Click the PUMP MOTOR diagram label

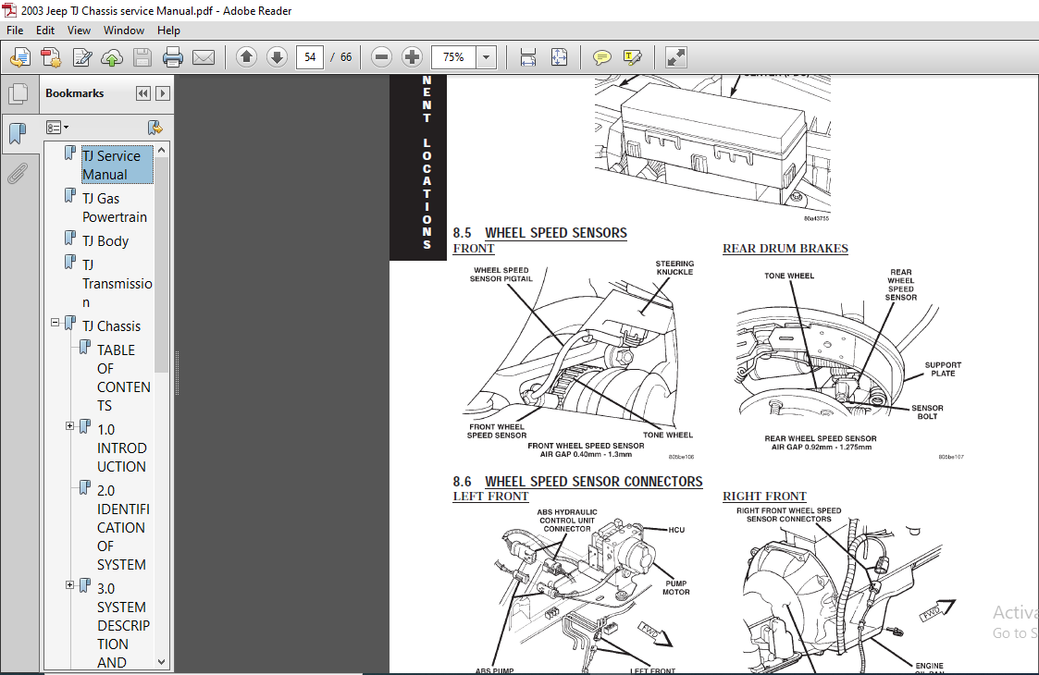pos(676,587)
